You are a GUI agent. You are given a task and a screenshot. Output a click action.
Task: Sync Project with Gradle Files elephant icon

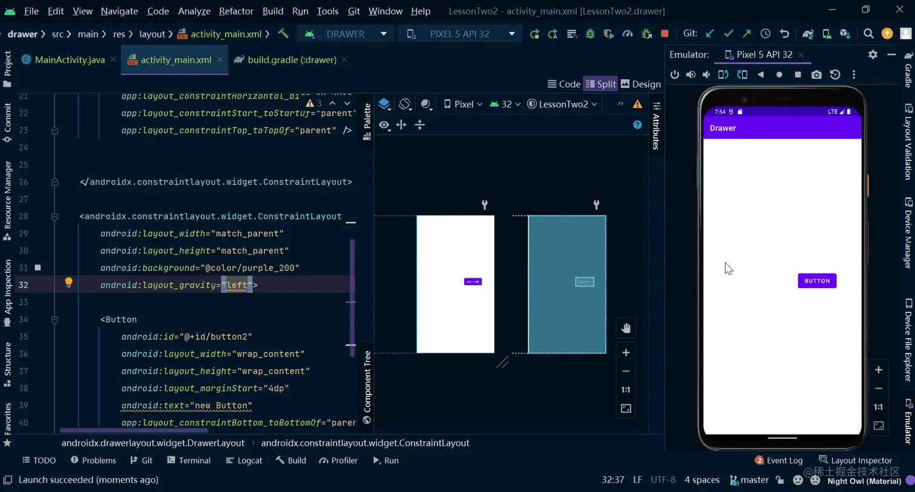pyautogui.click(x=808, y=34)
